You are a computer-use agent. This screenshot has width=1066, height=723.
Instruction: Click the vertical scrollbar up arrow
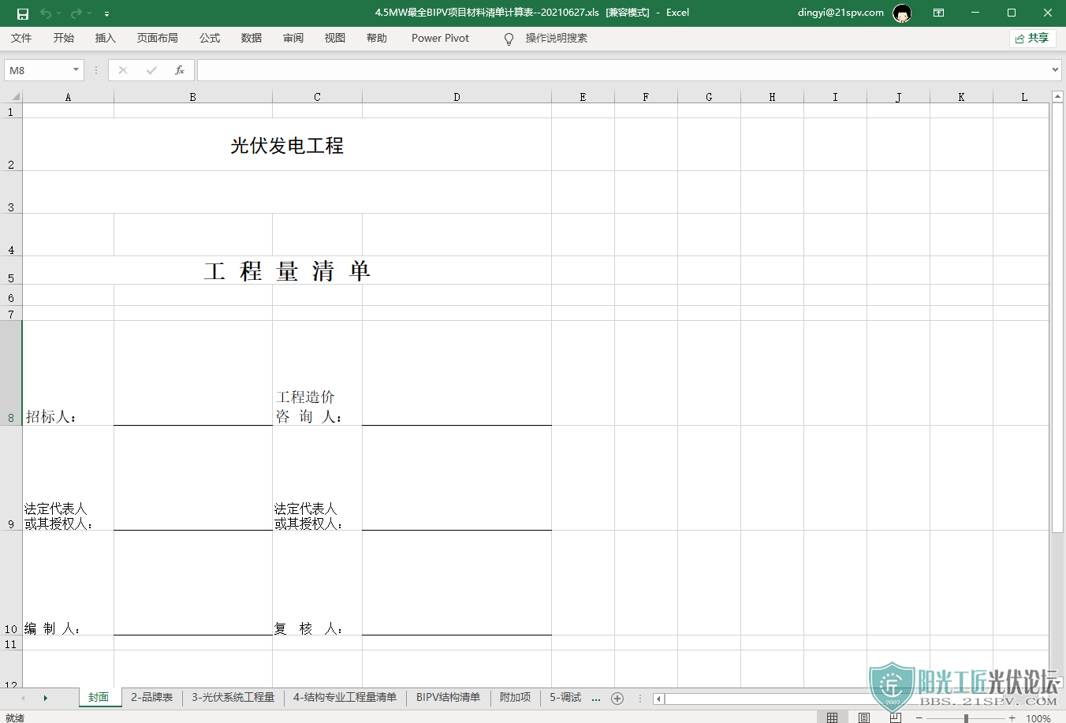tap(1058, 96)
